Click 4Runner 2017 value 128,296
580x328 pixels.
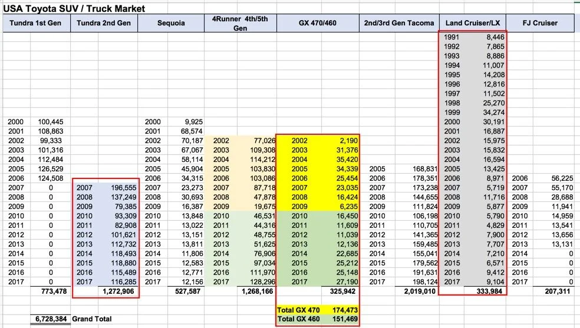click(x=263, y=282)
